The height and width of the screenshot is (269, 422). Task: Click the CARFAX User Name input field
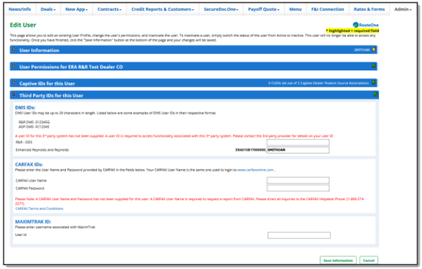(x=298, y=180)
